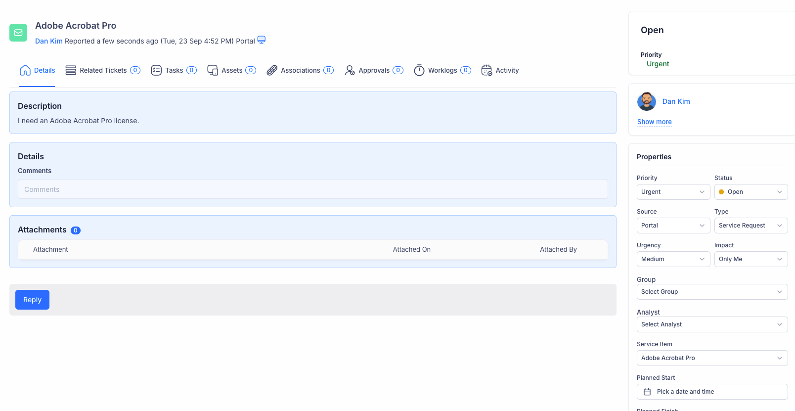Viewport: 795px width, 411px height.
Task: Click the Comments text field
Action: coord(312,189)
